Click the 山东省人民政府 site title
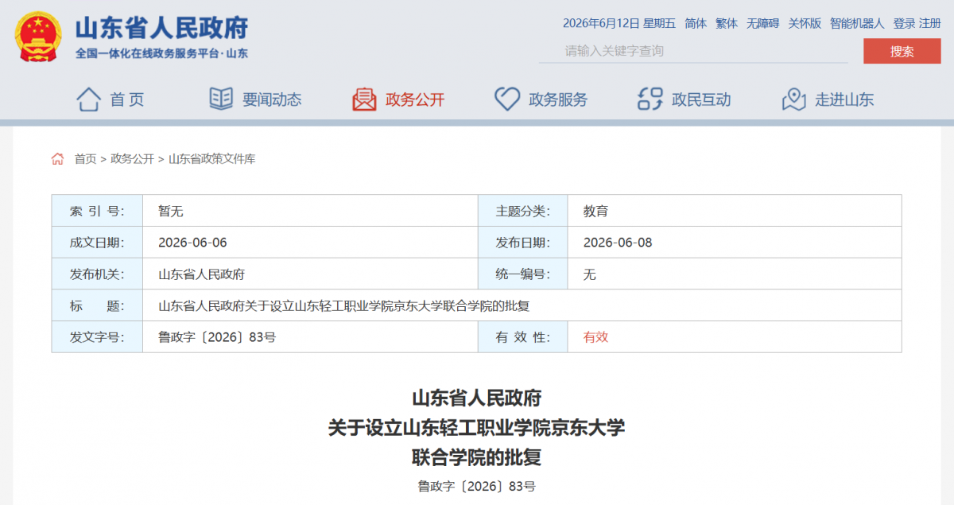Viewport: 954px width, 505px height. (161, 29)
